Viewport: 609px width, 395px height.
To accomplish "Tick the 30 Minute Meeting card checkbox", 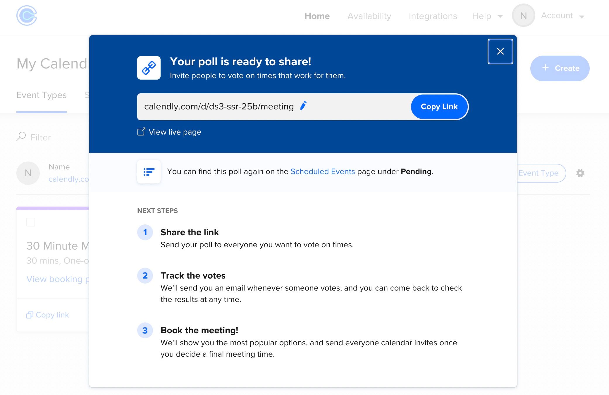I will click(31, 222).
